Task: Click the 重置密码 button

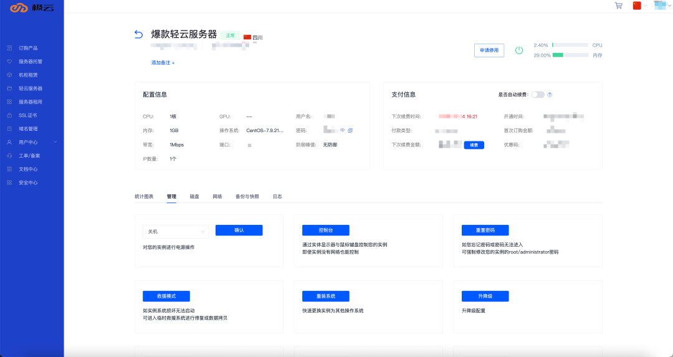Action: 485,231
